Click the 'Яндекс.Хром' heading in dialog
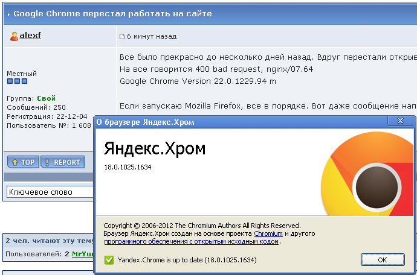 pyautogui.click(x=155, y=148)
